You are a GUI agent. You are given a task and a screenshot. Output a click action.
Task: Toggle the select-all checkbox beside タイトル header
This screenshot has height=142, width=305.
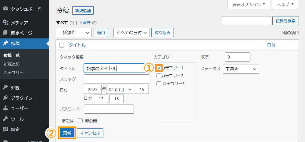(x=62, y=45)
